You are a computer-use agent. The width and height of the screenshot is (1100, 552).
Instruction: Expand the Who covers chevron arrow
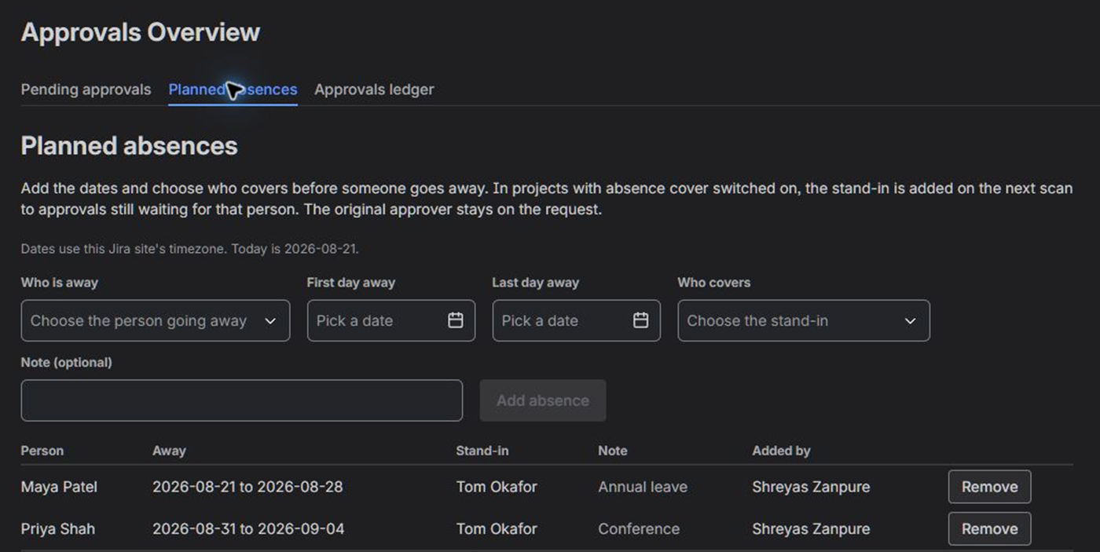pos(911,321)
